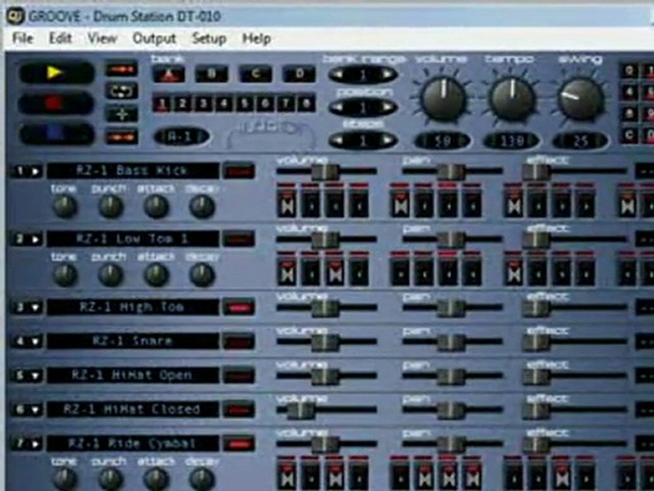Click the RZ-1 Snare sample name
The image size is (654, 491).
click(133, 341)
